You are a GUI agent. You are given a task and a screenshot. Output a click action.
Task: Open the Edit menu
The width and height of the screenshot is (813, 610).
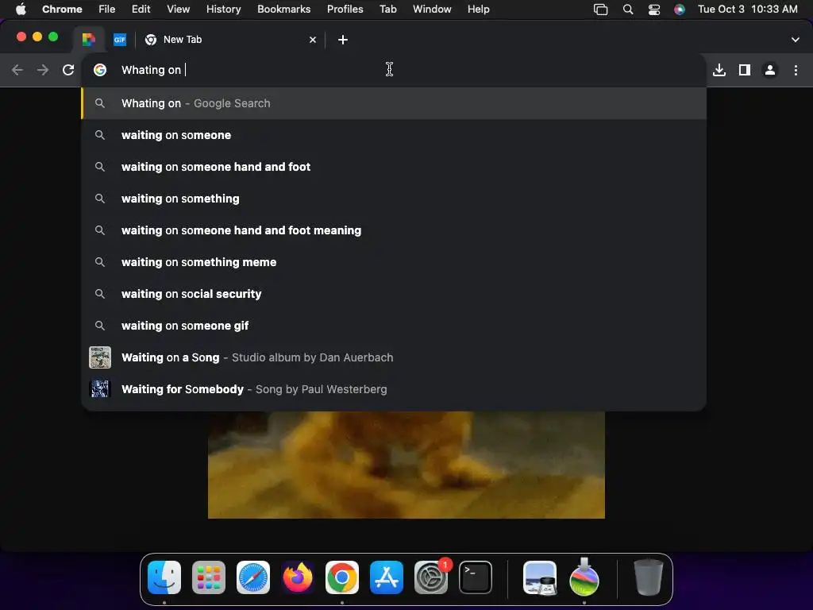[141, 9]
